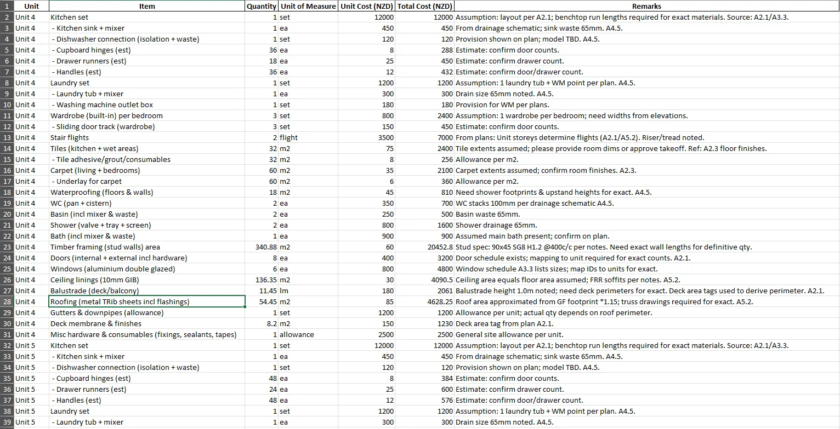This screenshot has height=429, width=840.
Task: Select the "Carpet (living + bedrooms)" cell
Action: click(147, 170)
